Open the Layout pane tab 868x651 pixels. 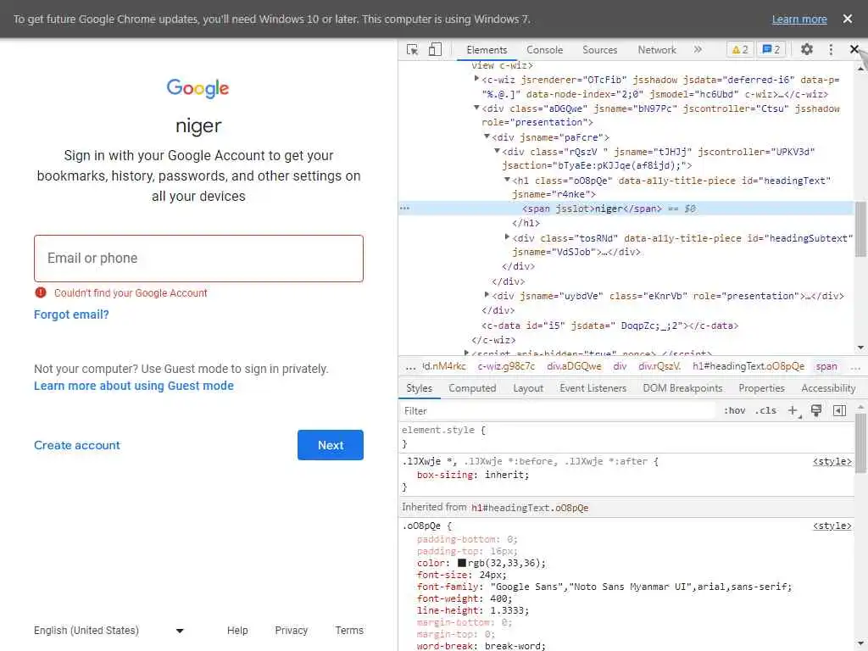click(x=527, y=388)
